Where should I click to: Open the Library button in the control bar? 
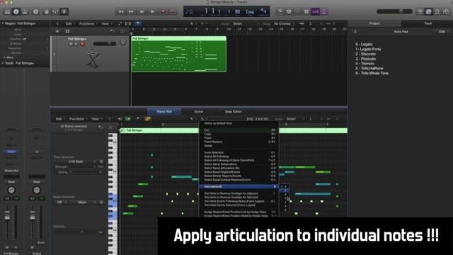(7, 11)
